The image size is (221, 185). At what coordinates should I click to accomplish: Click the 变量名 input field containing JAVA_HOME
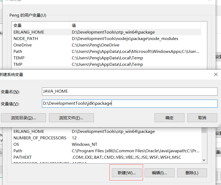click(x=130, y=92)
